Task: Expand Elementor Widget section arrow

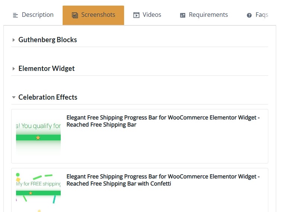Action: pyautogui.click(x=14, y=69)
